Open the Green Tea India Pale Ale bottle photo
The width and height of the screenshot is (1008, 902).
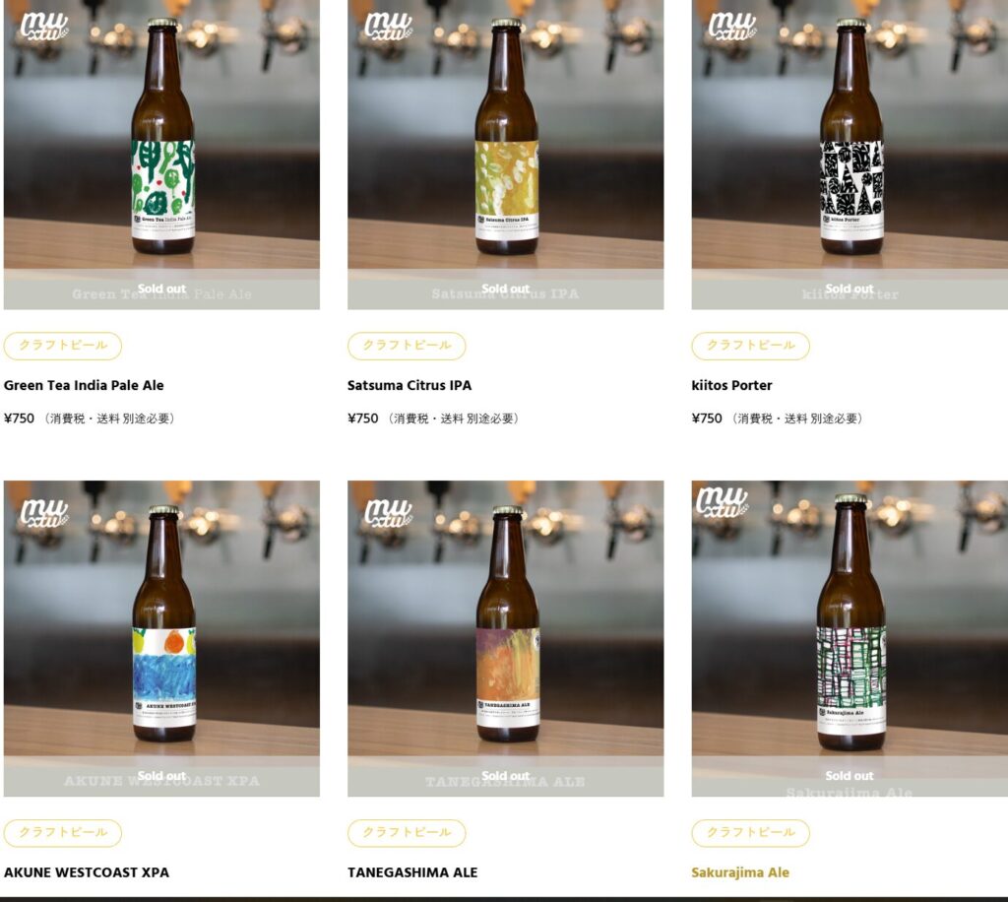point(161,155)
